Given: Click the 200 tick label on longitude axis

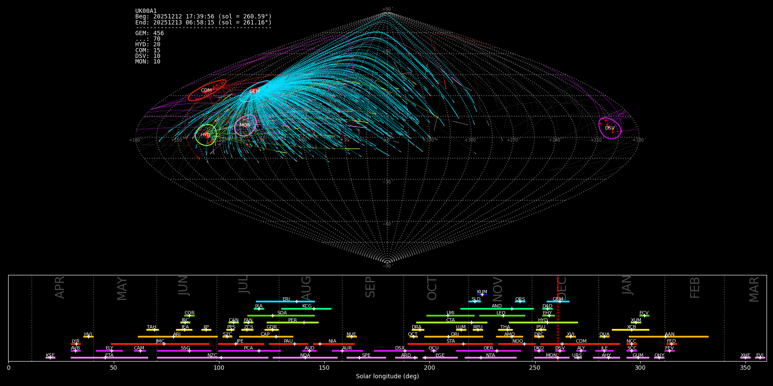Looking at the screenshot, I should click(429, 368).
